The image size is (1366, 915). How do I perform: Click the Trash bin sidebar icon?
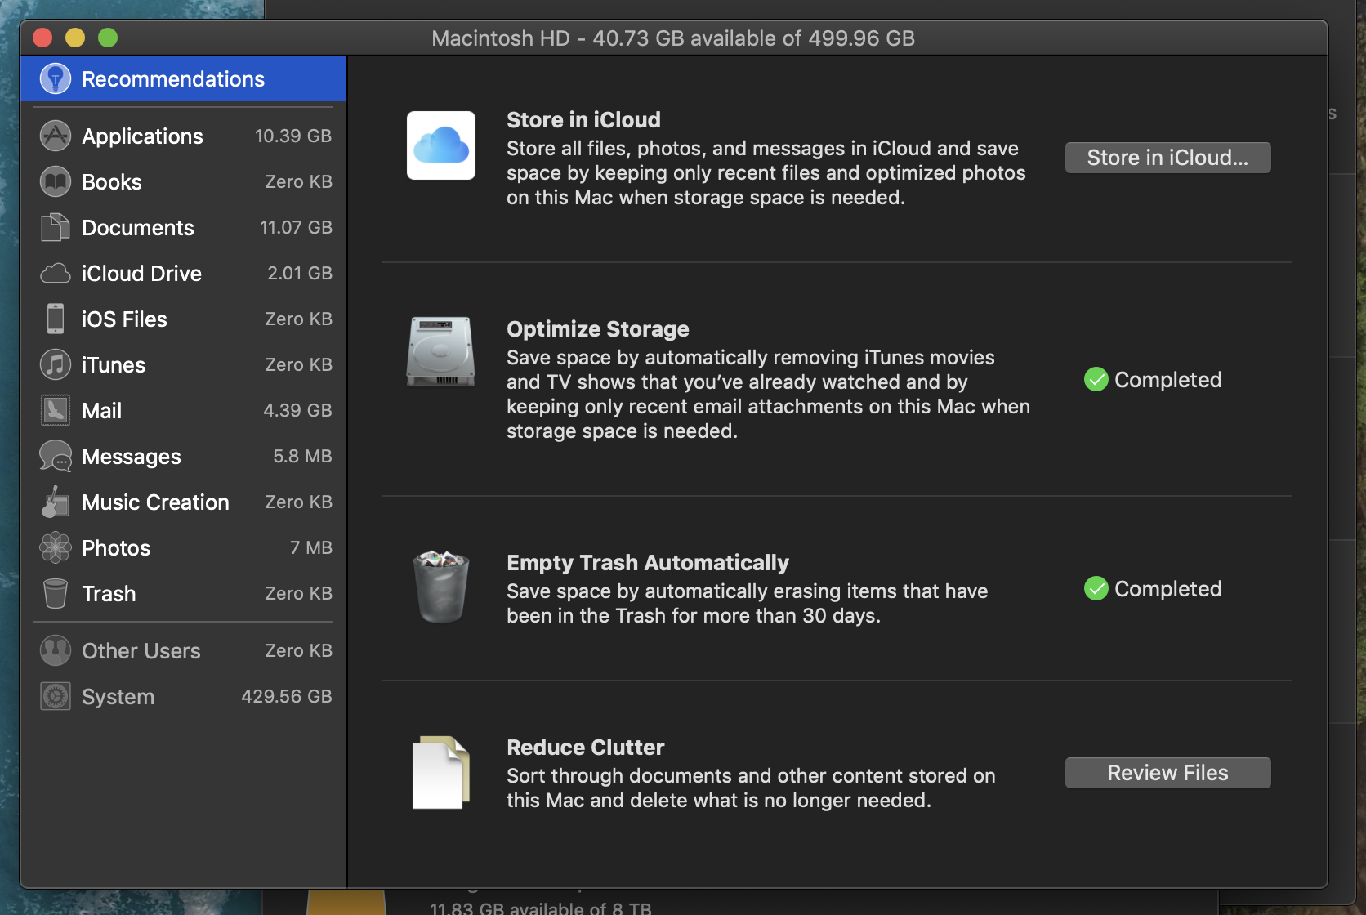point(56,594)
